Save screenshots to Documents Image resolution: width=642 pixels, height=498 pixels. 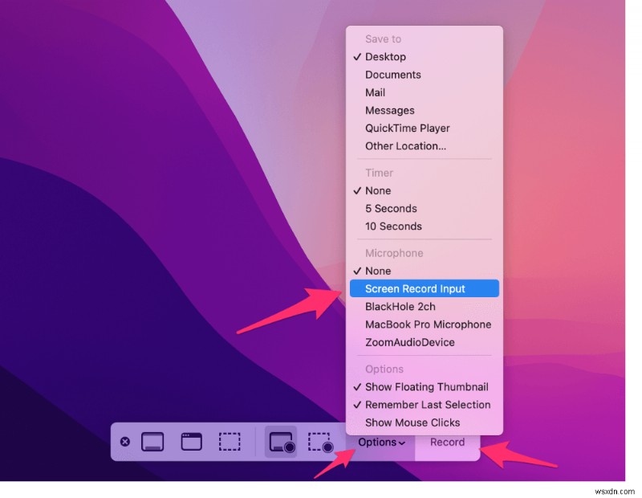pos(392,74)
